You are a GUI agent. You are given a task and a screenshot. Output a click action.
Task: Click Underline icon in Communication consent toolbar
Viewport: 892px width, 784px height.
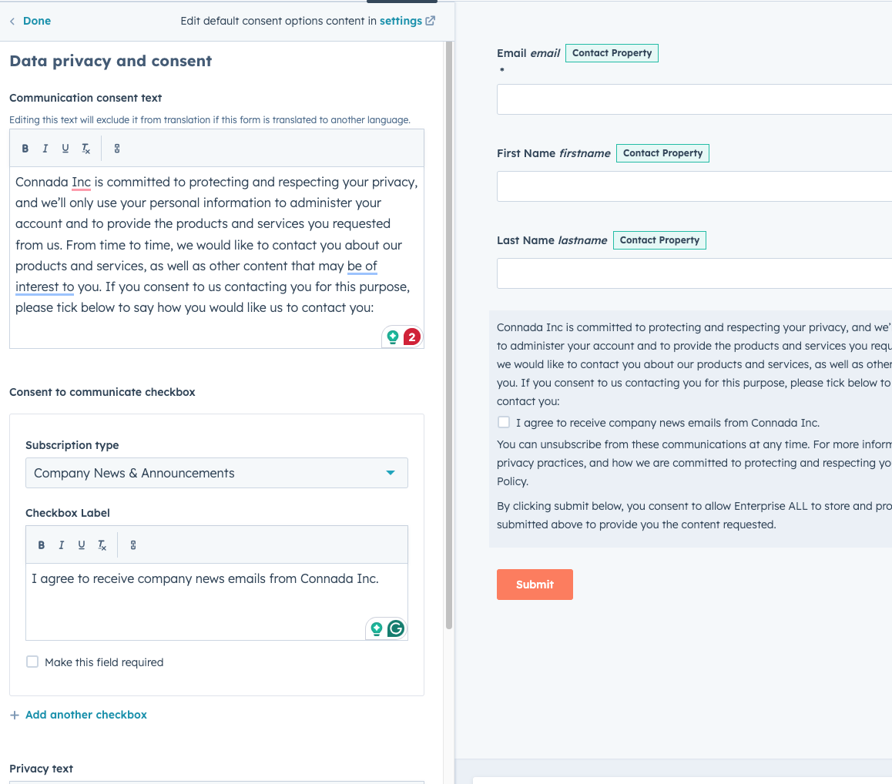65,149
